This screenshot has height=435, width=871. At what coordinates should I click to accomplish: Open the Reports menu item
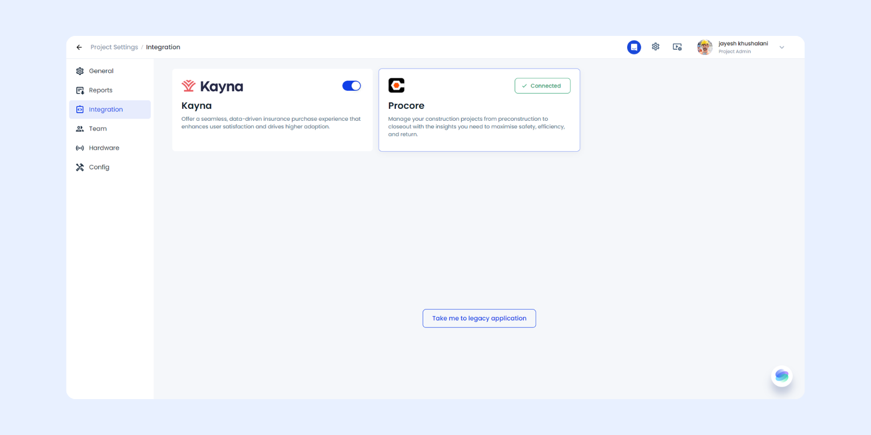pyautogui.click(x=110, y=90)
